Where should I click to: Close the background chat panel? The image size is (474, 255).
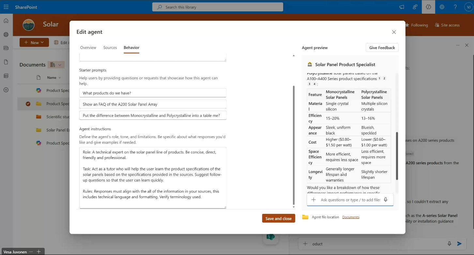coord(467,45)
